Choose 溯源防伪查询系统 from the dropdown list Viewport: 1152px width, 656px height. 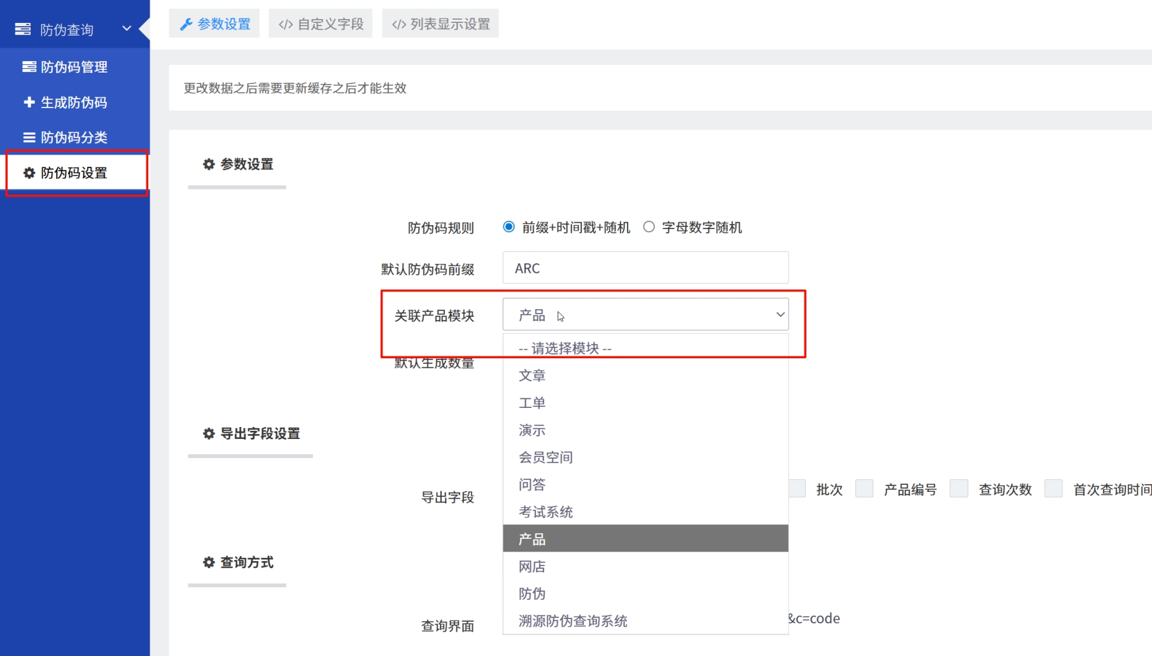tap(573, 621)
